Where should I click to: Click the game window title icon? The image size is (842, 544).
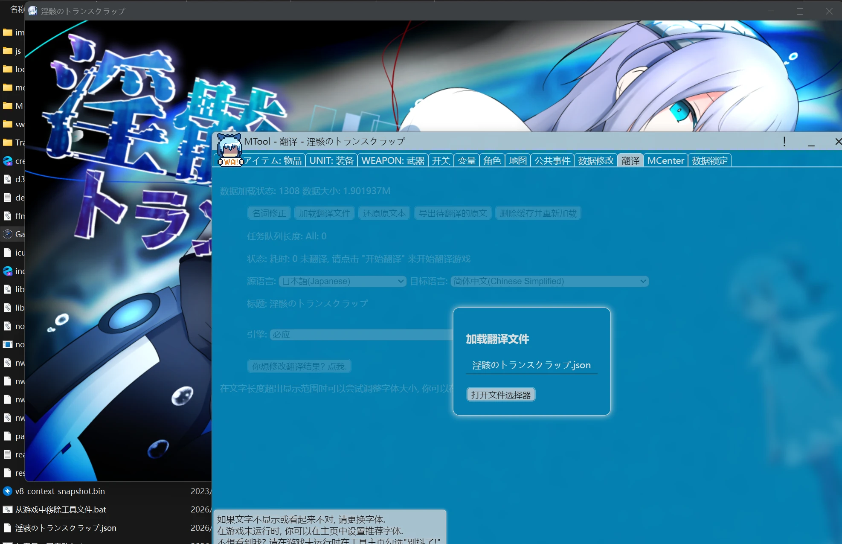pyautogui.click(x=33, y=11)
